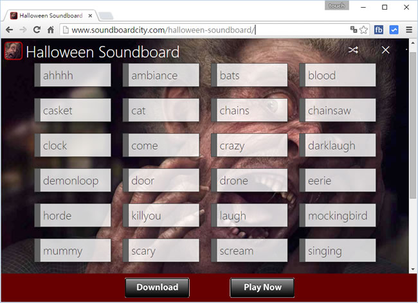Navigate back with the back arrow
This screenshot has width=418, height=303.
click(x=9, y=30)
